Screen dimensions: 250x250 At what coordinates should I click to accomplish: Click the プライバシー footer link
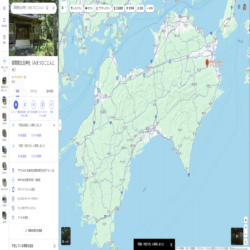coord(201,248)
